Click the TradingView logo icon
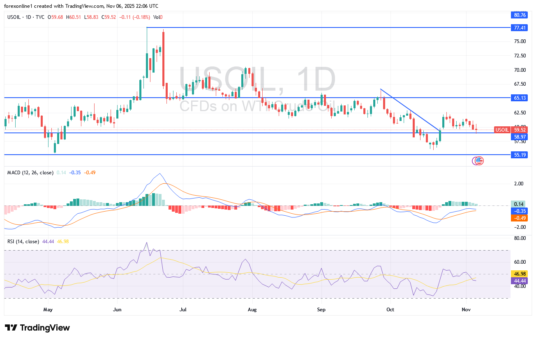536x340 pixels. tap(11, 328)
